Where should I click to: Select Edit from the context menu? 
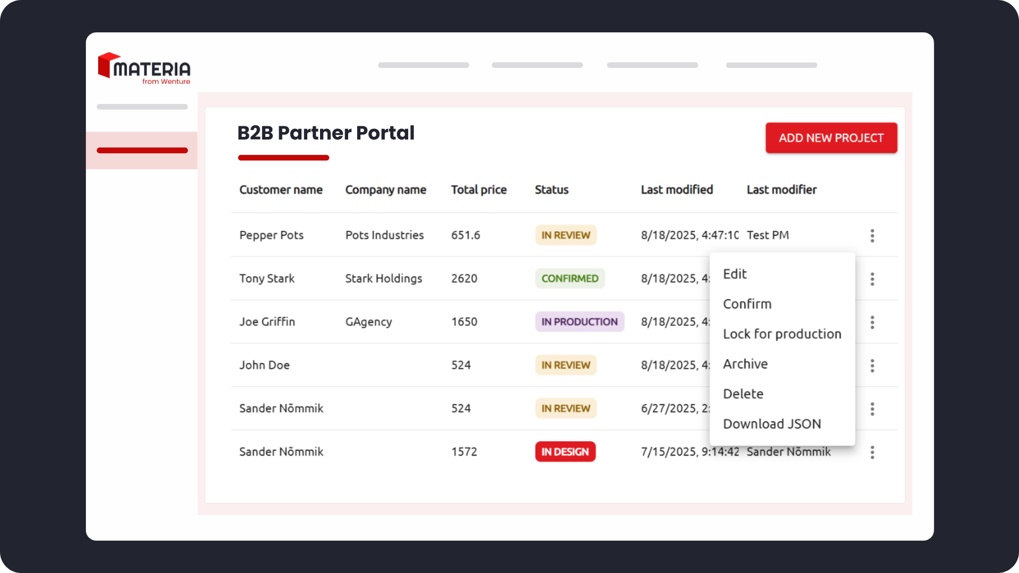[735, 274]
